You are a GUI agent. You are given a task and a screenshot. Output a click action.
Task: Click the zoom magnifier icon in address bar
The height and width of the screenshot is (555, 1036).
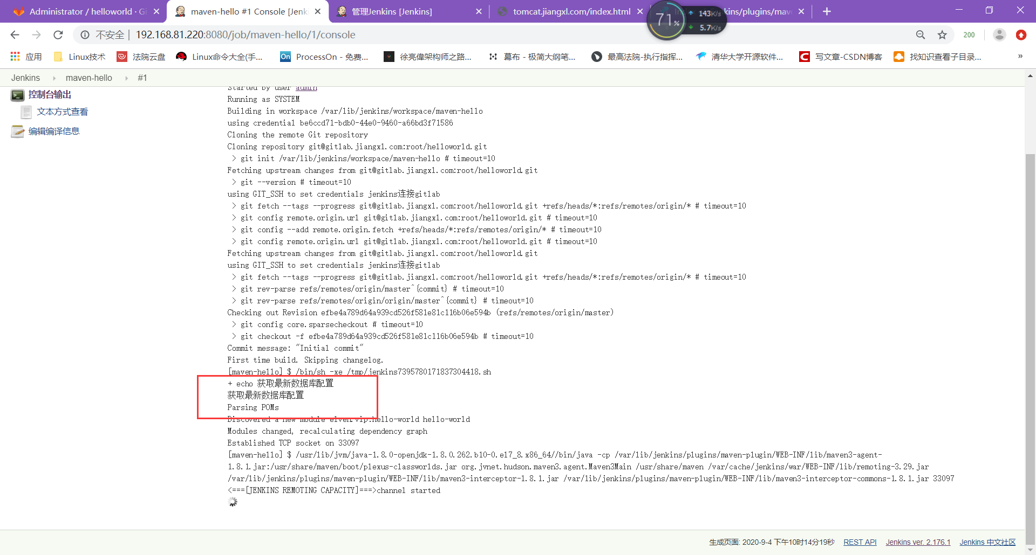[921, 35]
